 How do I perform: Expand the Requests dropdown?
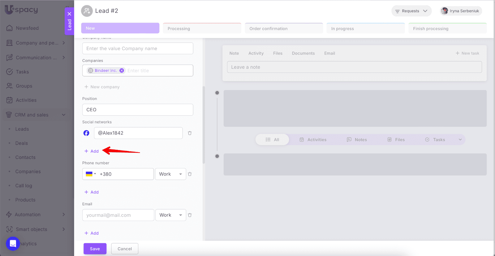411,11
